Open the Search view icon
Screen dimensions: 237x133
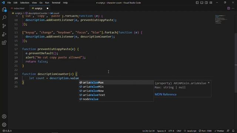point(4,18)
